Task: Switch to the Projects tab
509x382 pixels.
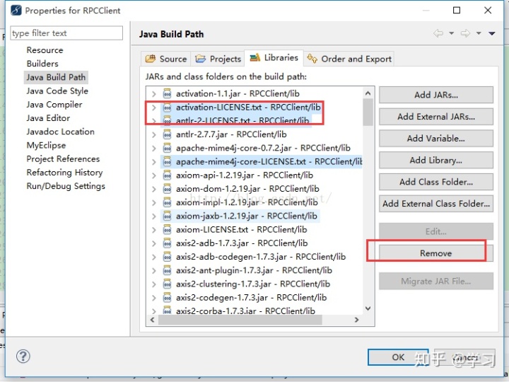Action: point(218,59)
